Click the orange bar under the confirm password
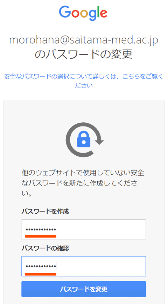168x304 pixels. [41, 274]
